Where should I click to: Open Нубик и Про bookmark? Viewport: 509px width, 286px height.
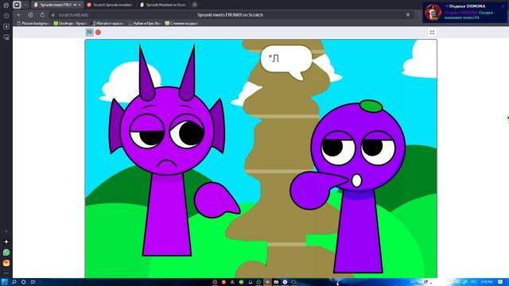145,23
